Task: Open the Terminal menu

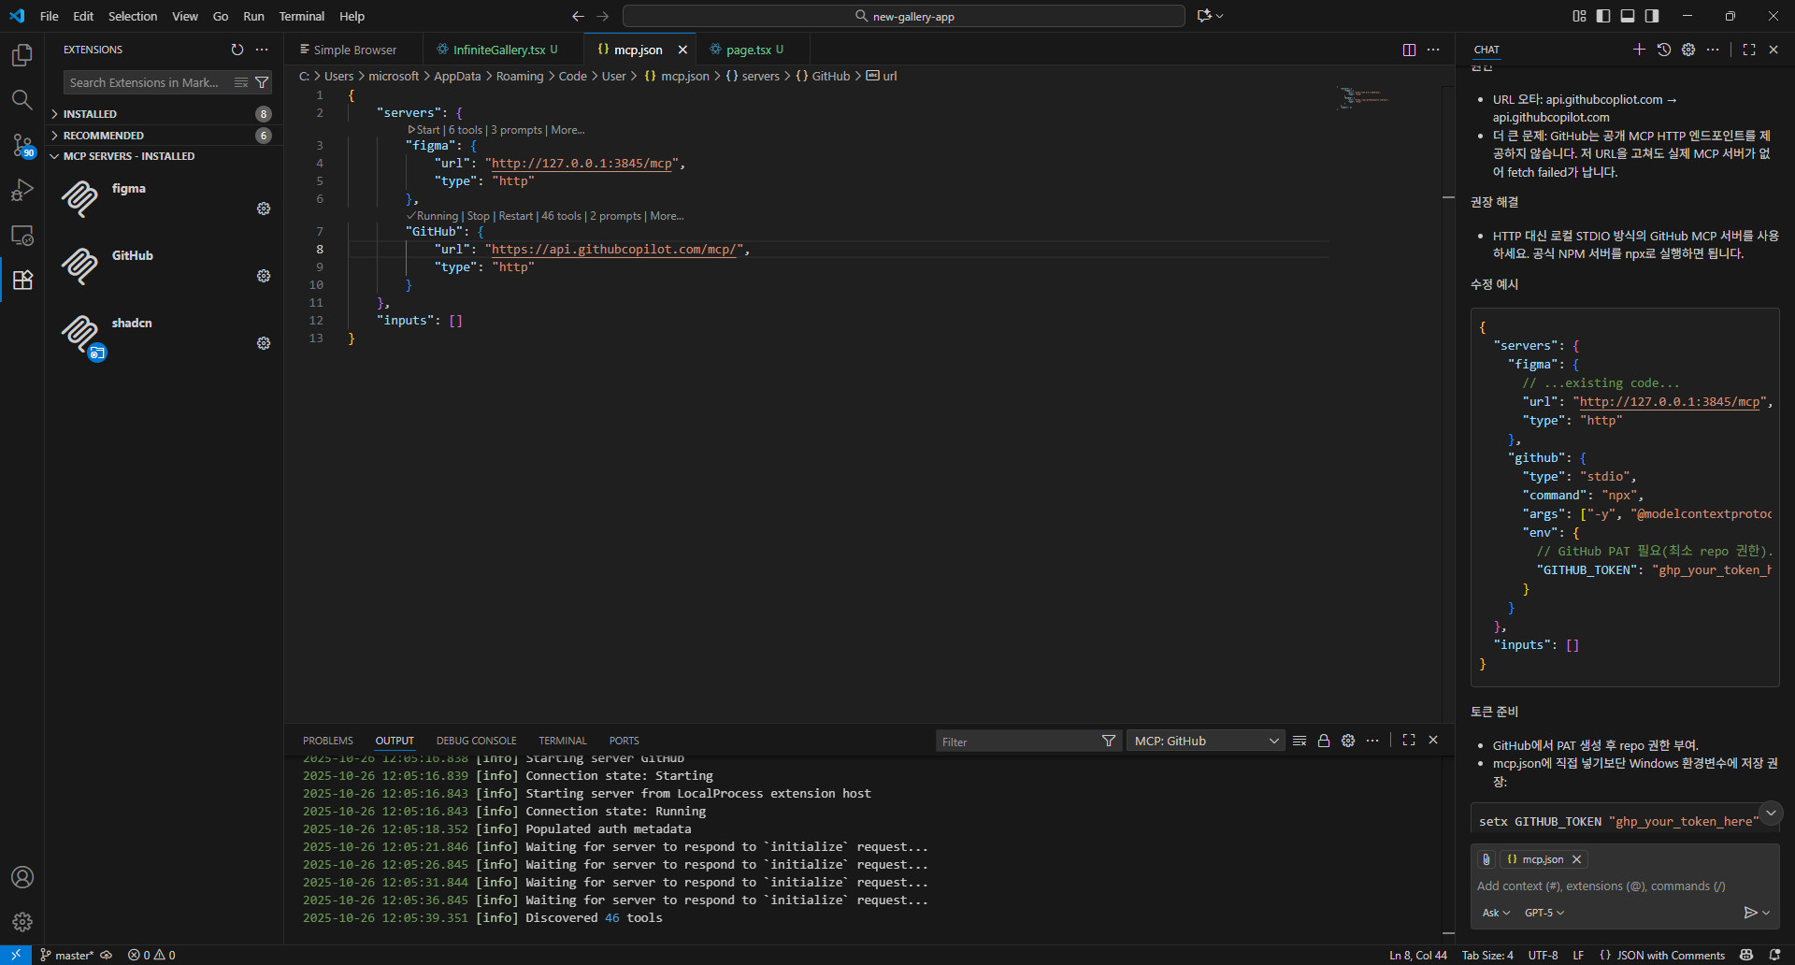Action: click(x=301, y=16)
